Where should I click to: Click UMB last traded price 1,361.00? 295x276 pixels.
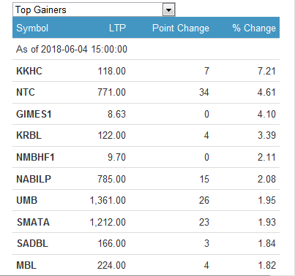point(108,200)
